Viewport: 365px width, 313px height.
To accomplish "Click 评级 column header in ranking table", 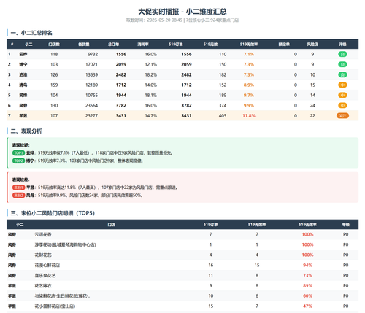I will coord(342,45).
